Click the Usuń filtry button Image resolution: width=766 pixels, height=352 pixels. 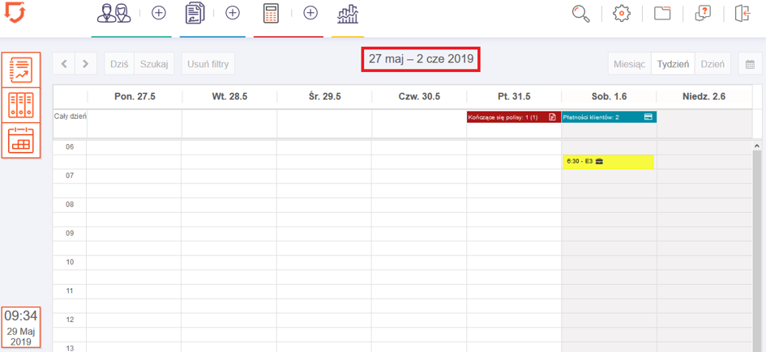[208, 64]
